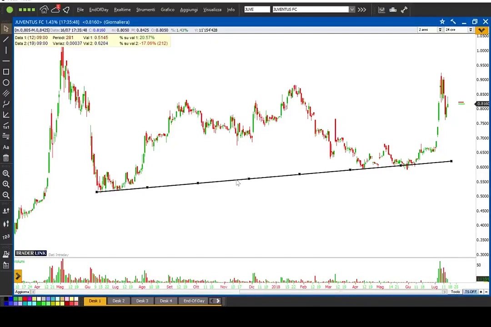Open the Realtime menu
The height and width of the screenshot is (327, 491).
coord(122,10)
